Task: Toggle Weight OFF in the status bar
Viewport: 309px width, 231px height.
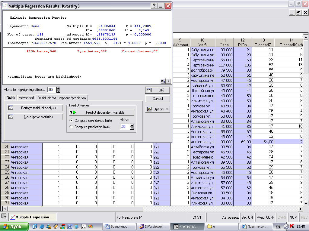Action: point(265,217)
